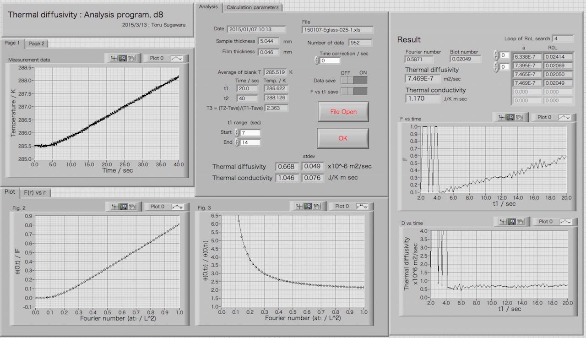Select crosshair cursor tool on F vs time graph
This screenshot has height=338, width=586.
coord(501,117)
